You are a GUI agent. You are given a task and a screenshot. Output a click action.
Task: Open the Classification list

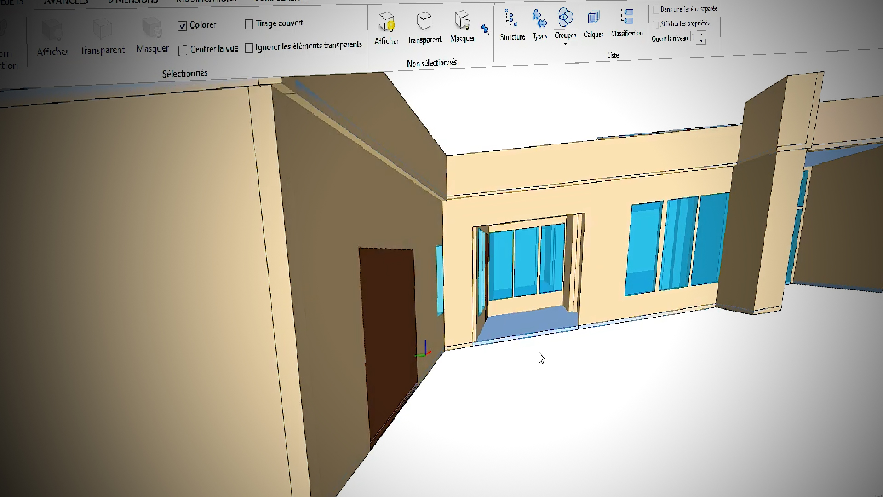tap(627, 22)
